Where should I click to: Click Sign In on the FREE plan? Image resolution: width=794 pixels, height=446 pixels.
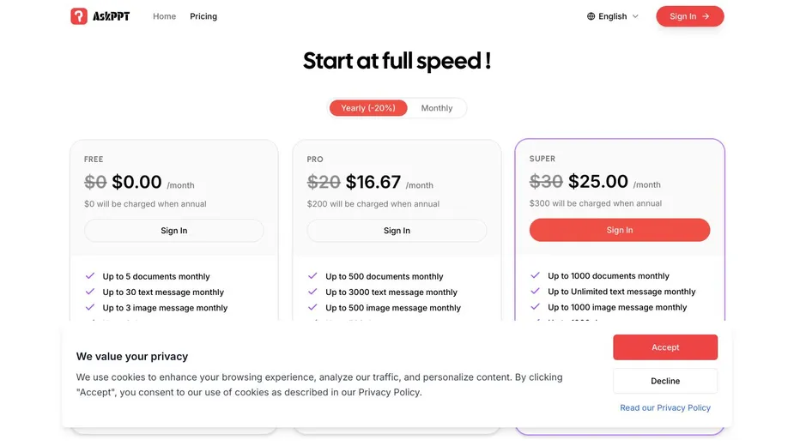[174, 231]
